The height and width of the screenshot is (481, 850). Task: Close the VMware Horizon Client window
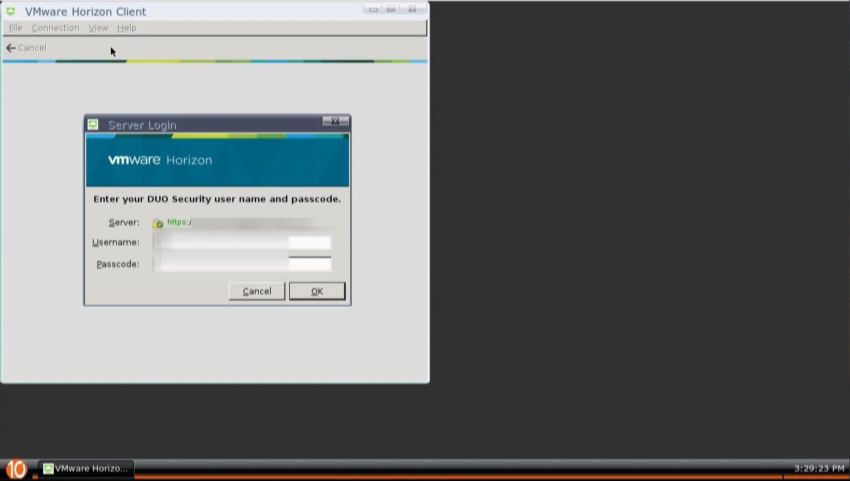[x=412, y=9]
